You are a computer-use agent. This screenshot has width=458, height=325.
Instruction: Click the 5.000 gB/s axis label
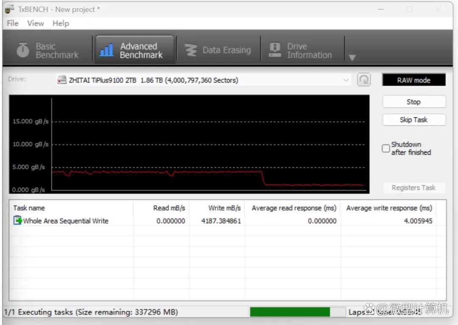click(x=29, y=167)
